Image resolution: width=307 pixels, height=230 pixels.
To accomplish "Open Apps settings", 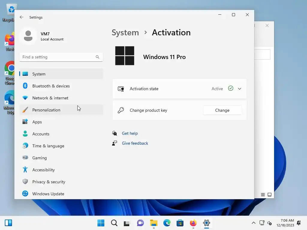I will 61,122.
